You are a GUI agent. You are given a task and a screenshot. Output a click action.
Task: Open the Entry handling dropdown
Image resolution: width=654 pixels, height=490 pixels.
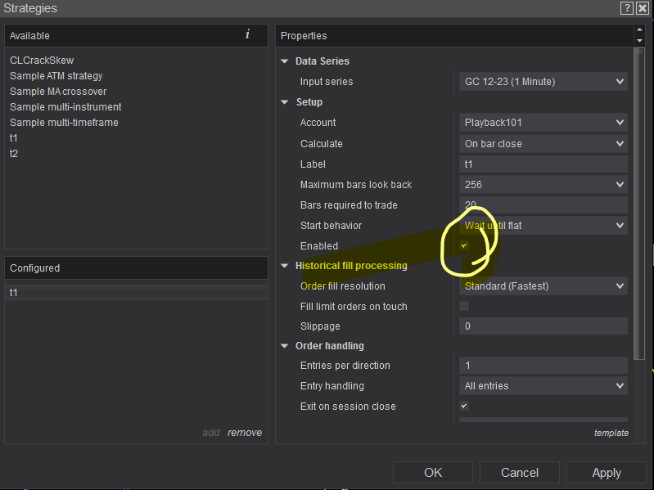[x=543, y=386]
